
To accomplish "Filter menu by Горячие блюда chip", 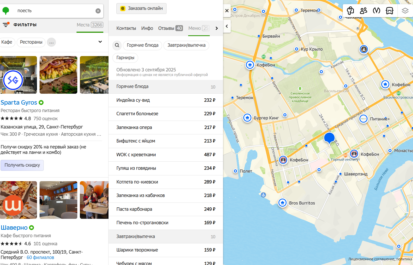I will [143, 45].
